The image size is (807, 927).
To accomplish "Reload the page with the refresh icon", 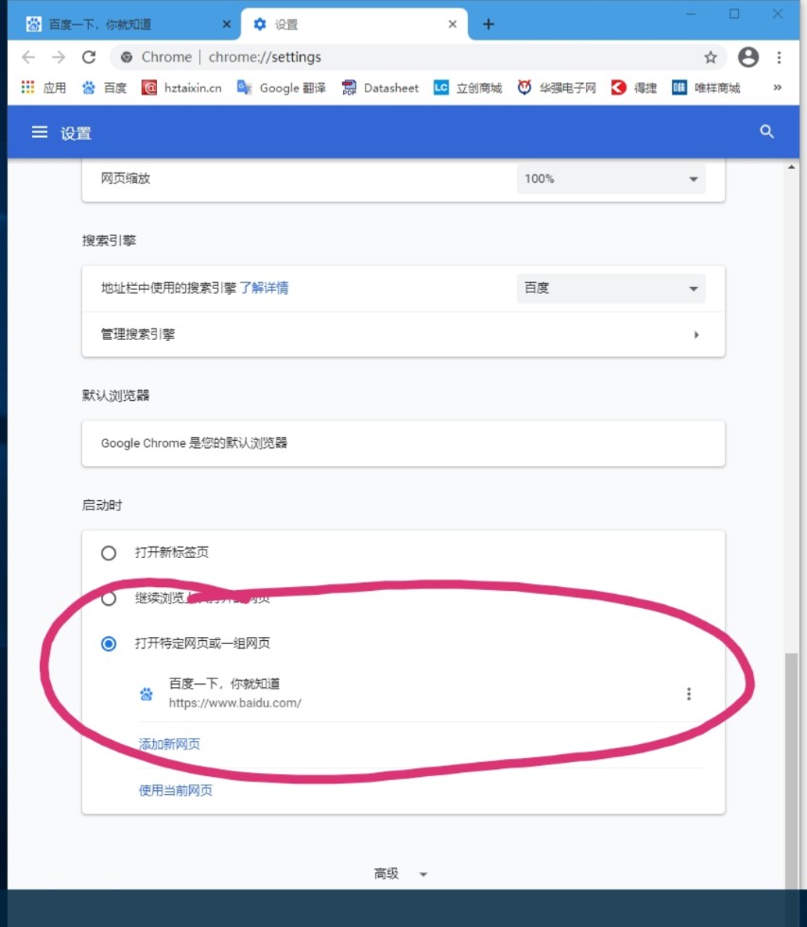I will pyautogui.click(x=89, y=58).
